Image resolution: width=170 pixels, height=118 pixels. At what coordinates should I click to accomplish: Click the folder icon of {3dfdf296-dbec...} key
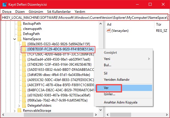(24, 75)
